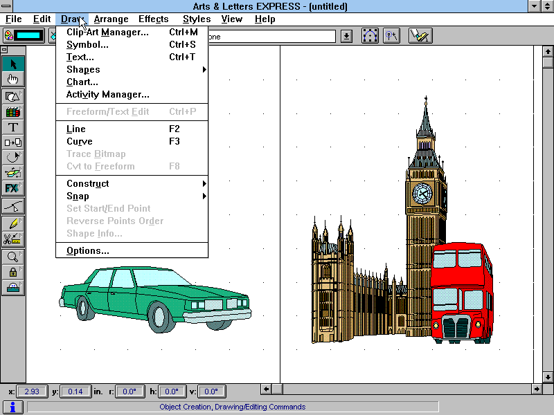Select the Text T tool
The width and height of the screenshot is (554, 415).
click(13, 127)
